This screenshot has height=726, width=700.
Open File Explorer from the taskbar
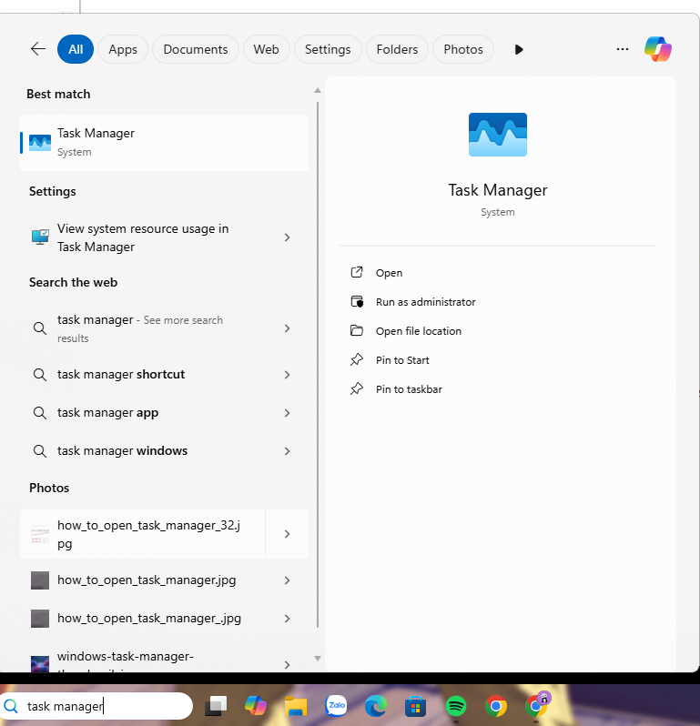tap(296, 706)
